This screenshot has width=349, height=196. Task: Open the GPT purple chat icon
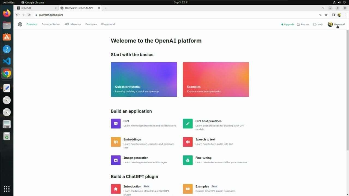point(116,124)
